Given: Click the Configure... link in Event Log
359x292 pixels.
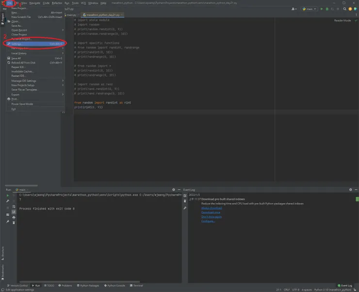Looking at the screenshot, I should coord(208,221).
